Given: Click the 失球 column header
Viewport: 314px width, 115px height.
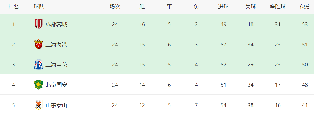Looking at the screenshot, I should (250, 7).
